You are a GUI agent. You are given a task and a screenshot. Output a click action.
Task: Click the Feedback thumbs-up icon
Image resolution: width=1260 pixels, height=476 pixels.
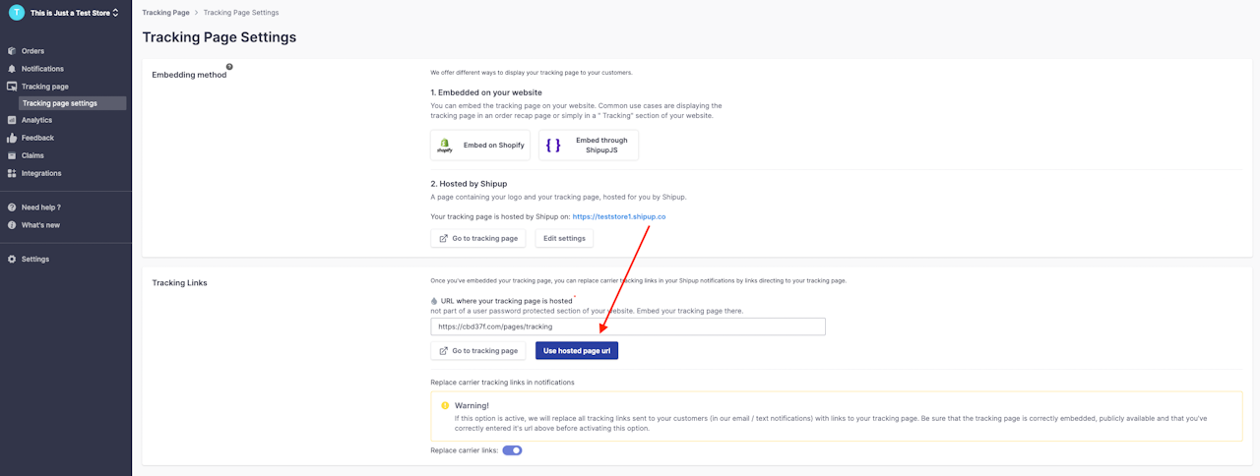[12, 138]
